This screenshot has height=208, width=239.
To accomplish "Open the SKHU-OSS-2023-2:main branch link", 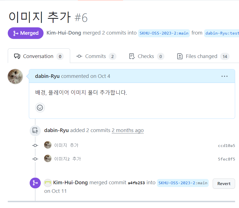I will click(x=164, y=33).
